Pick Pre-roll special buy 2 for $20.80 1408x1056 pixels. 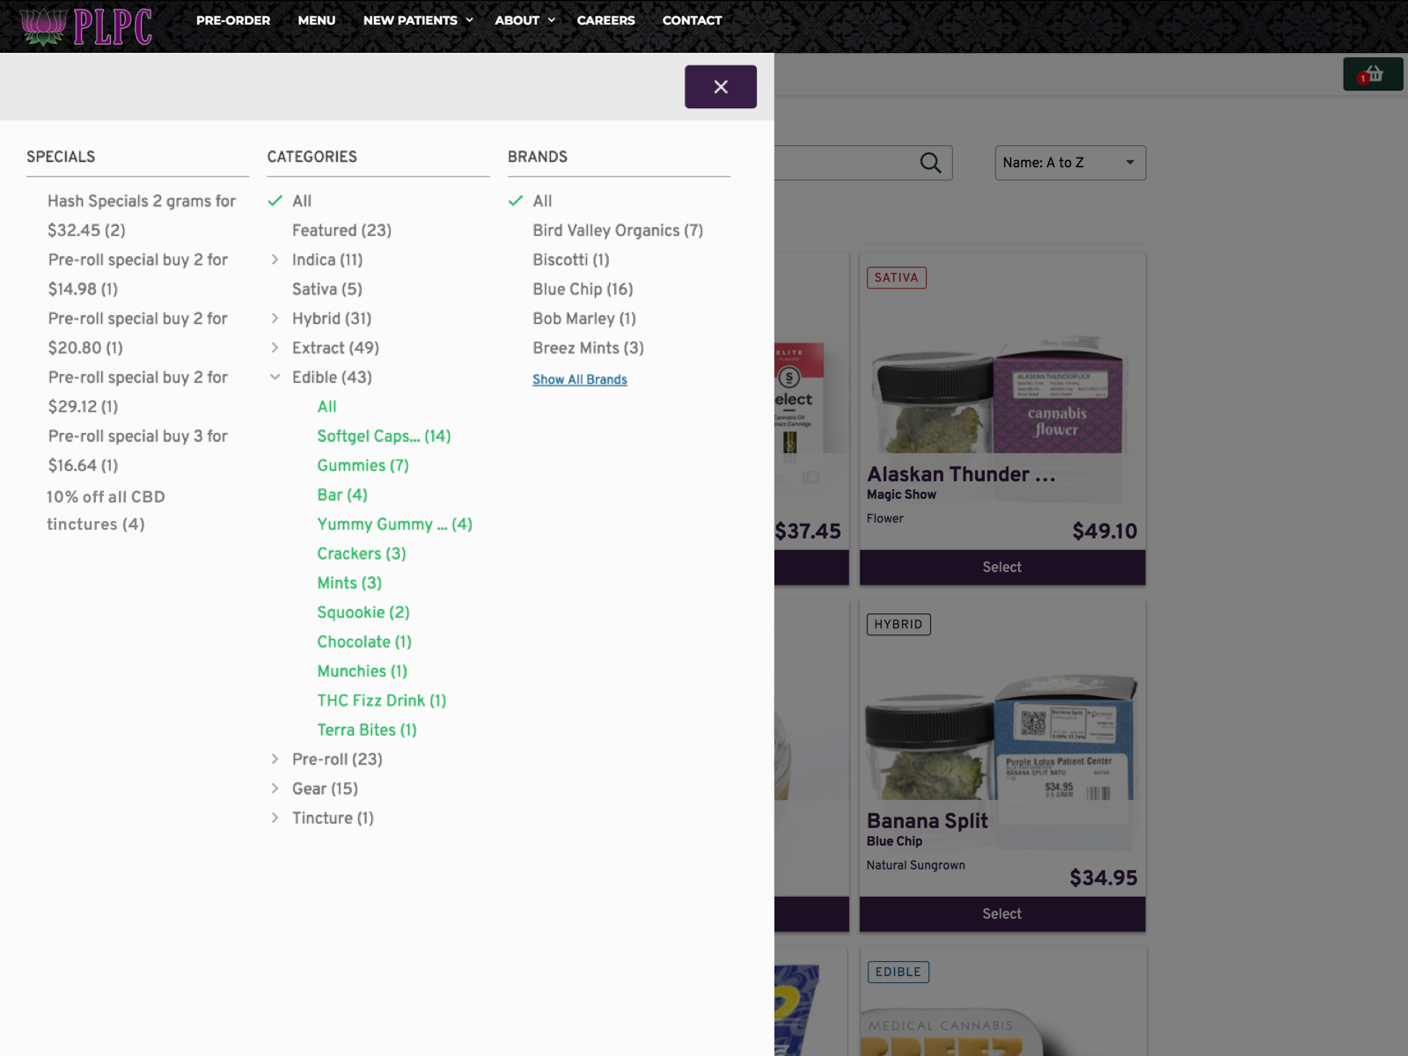pyautogui.click(x=138, y=333)
